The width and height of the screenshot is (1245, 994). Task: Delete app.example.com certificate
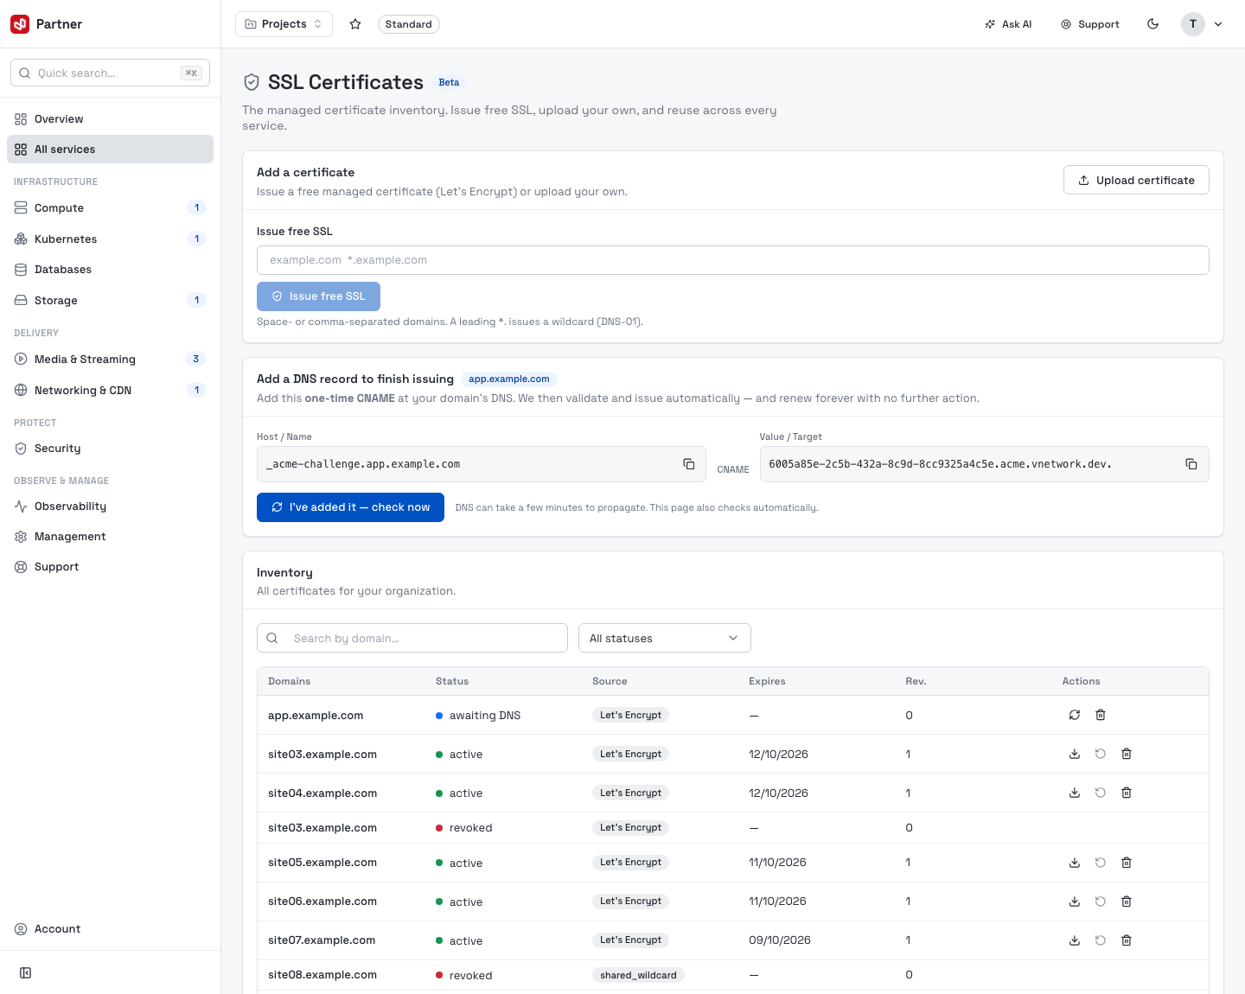1101,715
